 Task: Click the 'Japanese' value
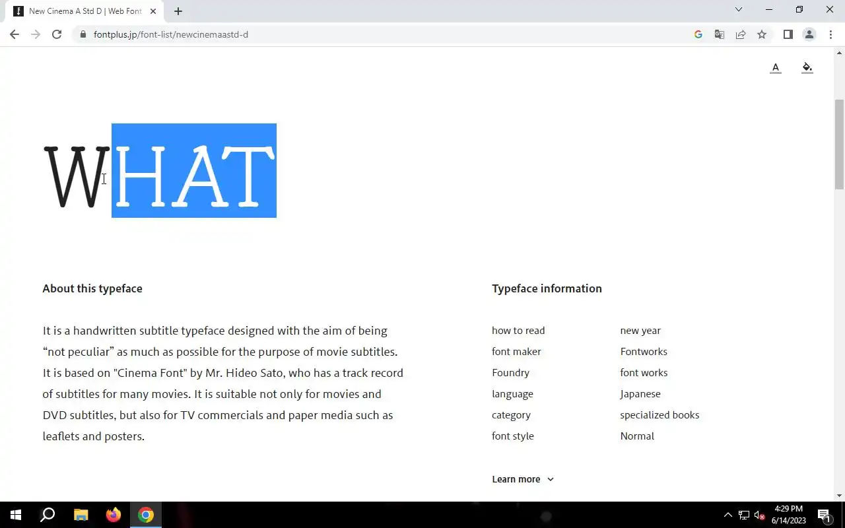coord(640,394)
